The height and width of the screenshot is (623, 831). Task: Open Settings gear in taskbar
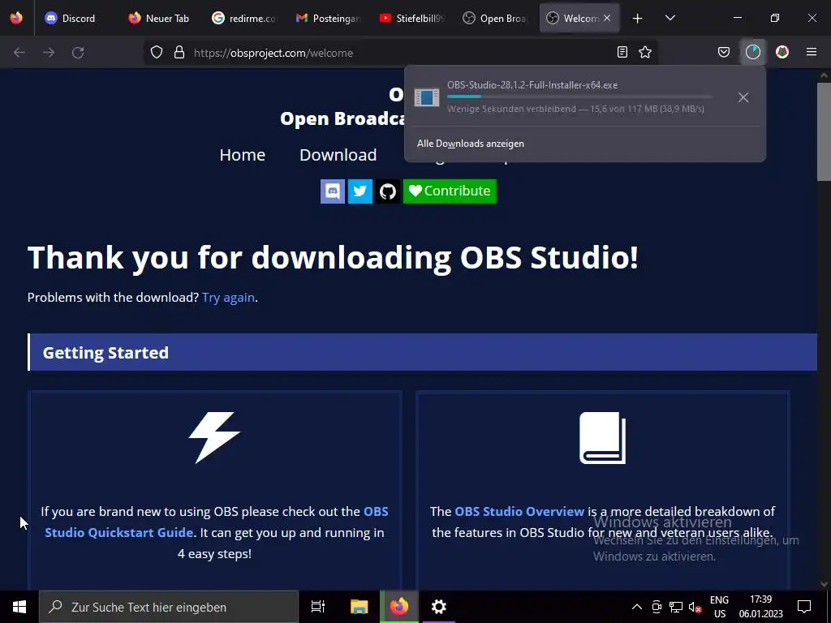[439, 607]
